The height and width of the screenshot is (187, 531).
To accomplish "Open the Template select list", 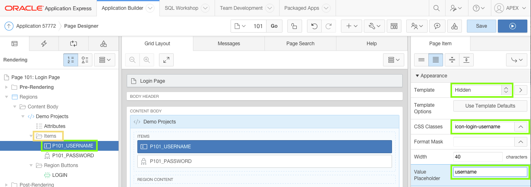I will 482,90.
